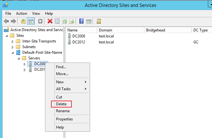Viewport: 212px width, 138px height.
Task: Sort by the Bridgehead column header
Action: [168, 30]
